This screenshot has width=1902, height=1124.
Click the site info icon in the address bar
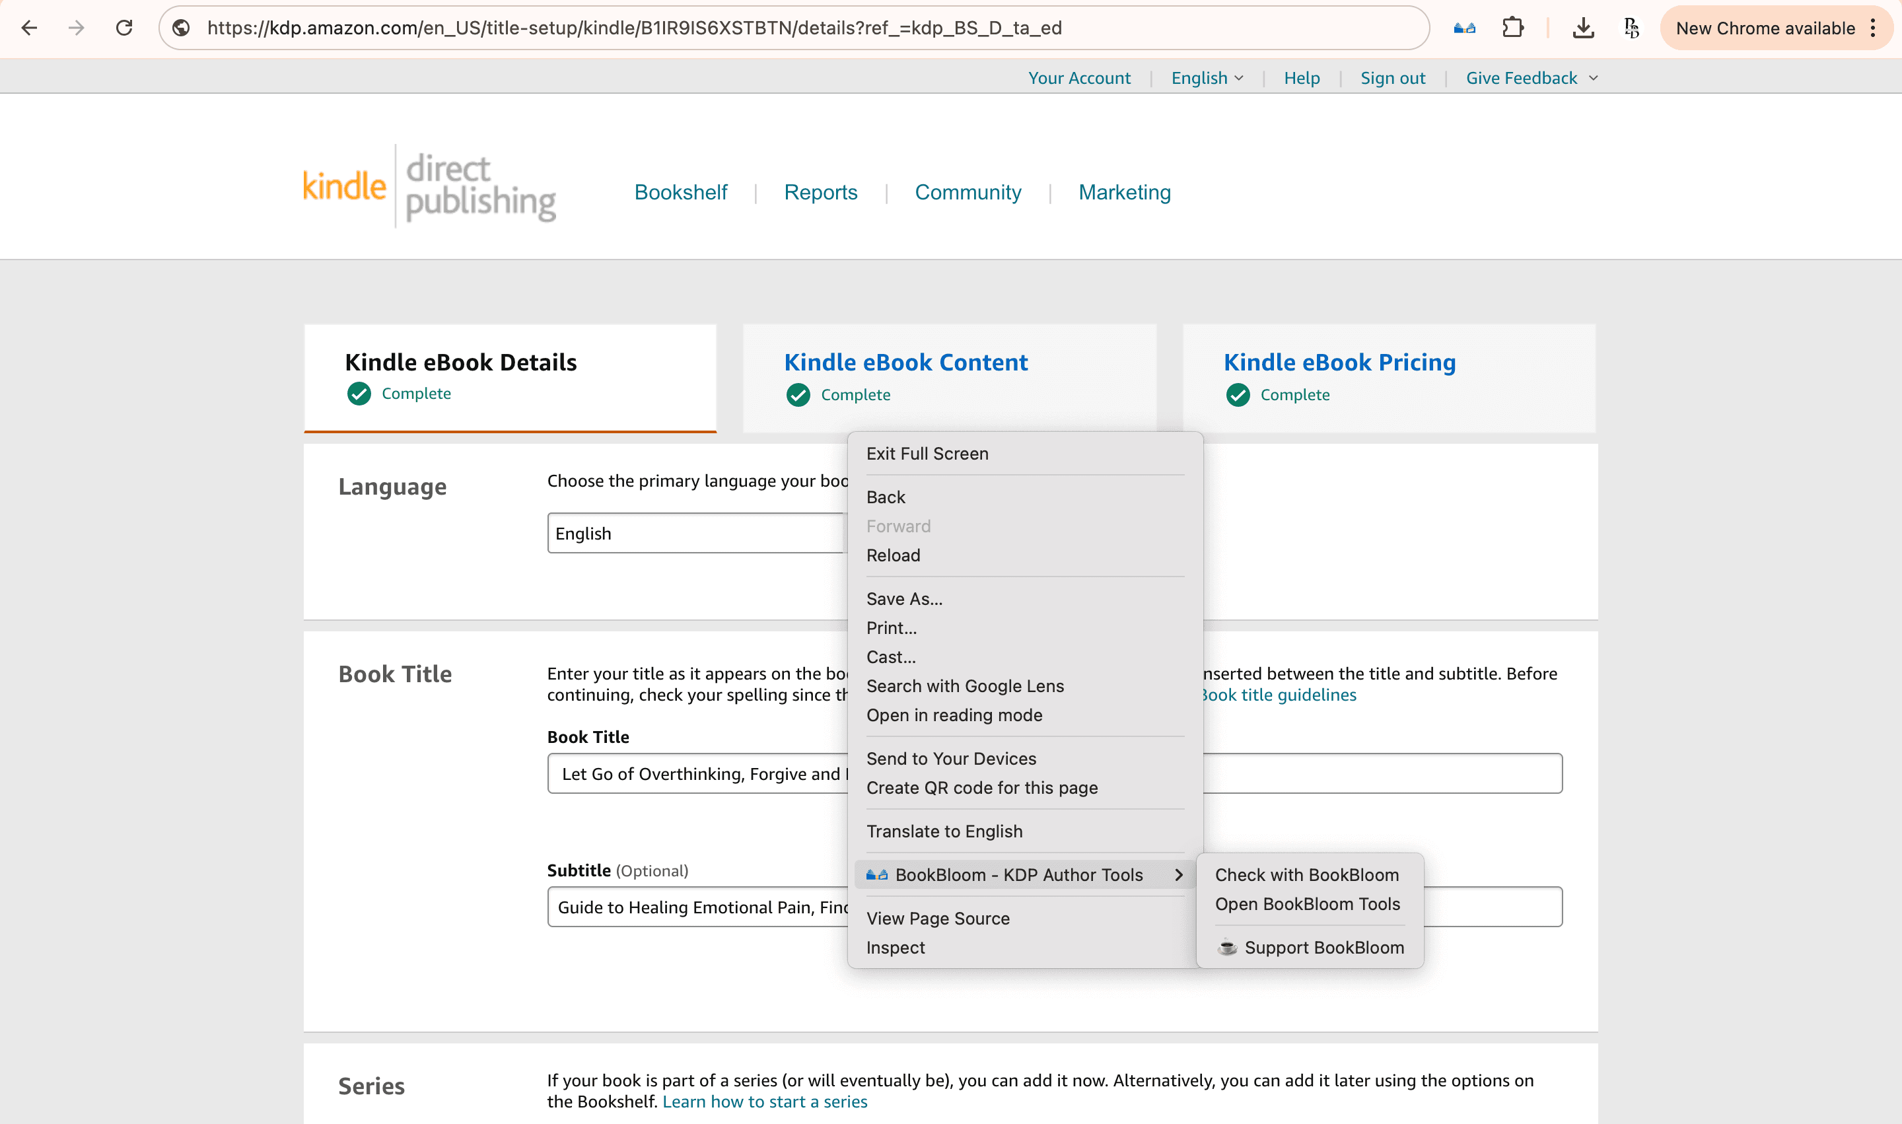[x=182, y=28]
